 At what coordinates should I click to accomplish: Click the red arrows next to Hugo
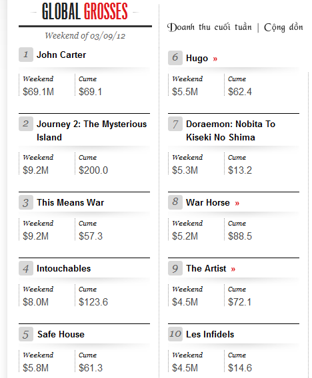click(215, 59)
